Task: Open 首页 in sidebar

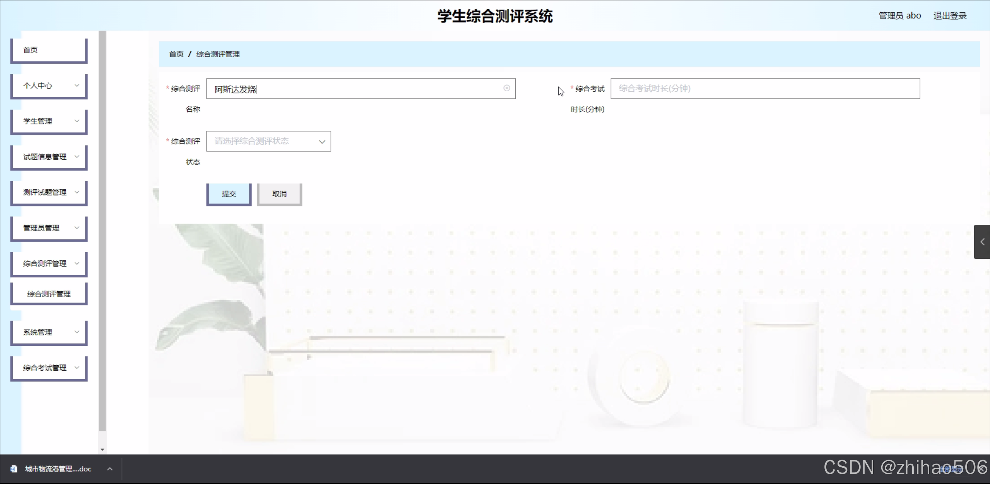Action: (x=49, y=50)
